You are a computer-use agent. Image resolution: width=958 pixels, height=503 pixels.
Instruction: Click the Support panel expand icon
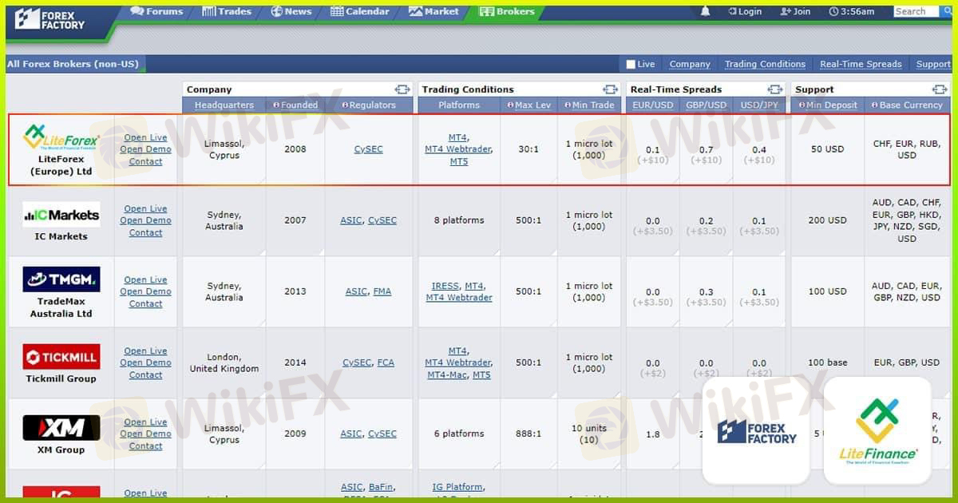[939, 89]
